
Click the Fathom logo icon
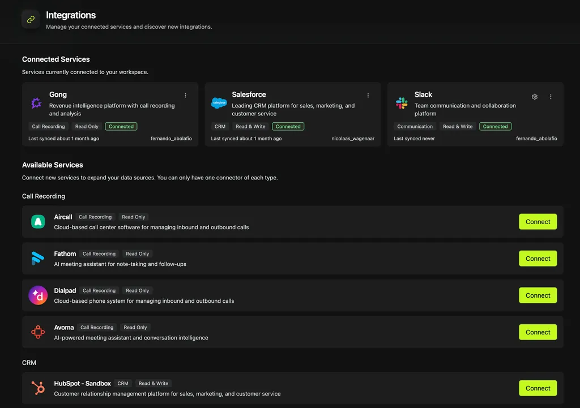pyautogui.click(x=38, y=259)
